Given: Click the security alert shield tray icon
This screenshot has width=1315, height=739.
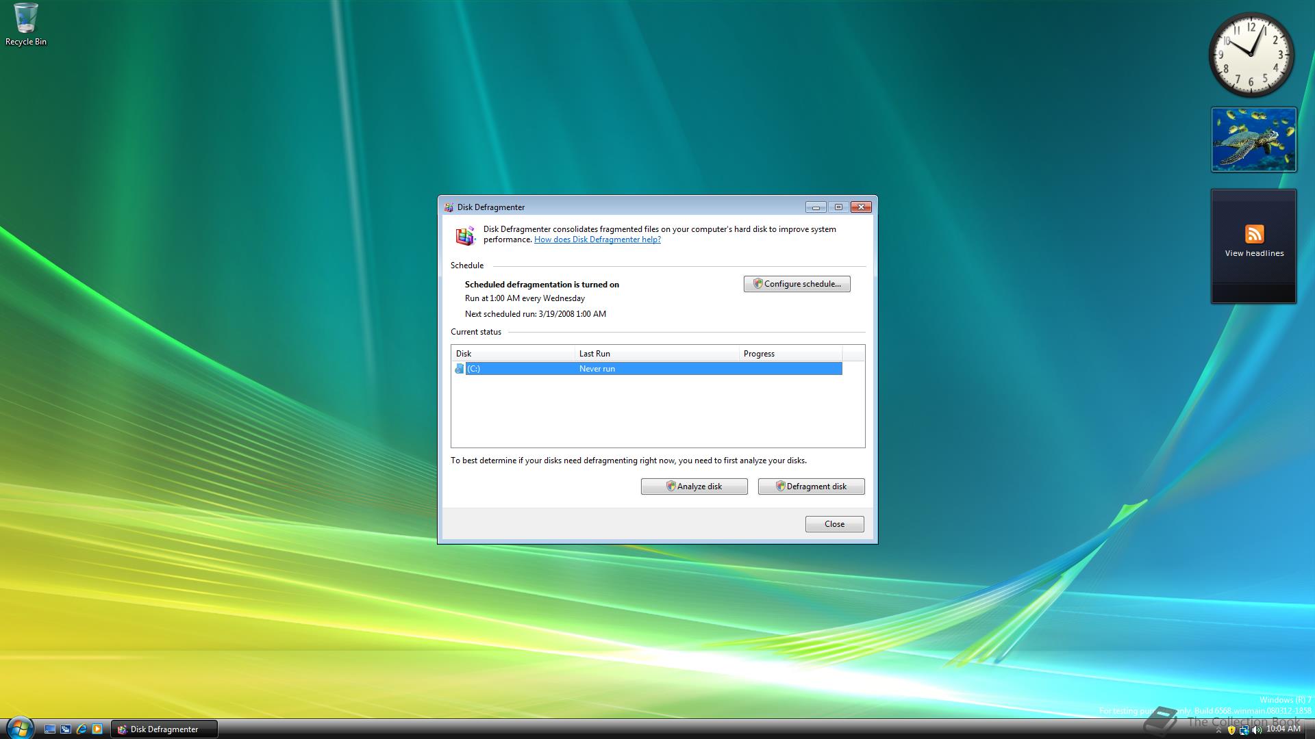Looking at the screenshot, I should coord(1231,730).
